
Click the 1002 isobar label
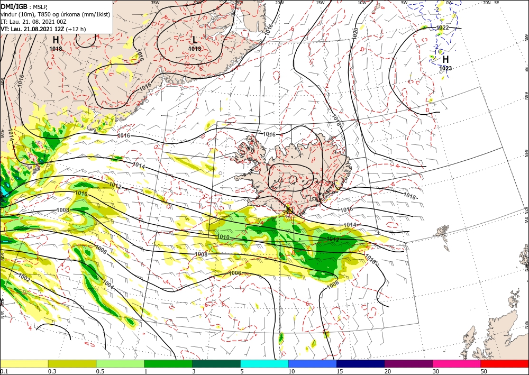pyautogui.click(x=24, y=279)
